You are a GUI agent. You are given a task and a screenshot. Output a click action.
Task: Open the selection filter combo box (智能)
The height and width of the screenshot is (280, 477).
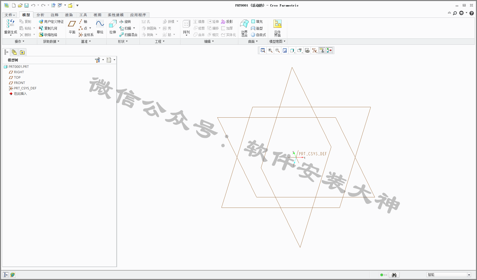click(449, 275)
